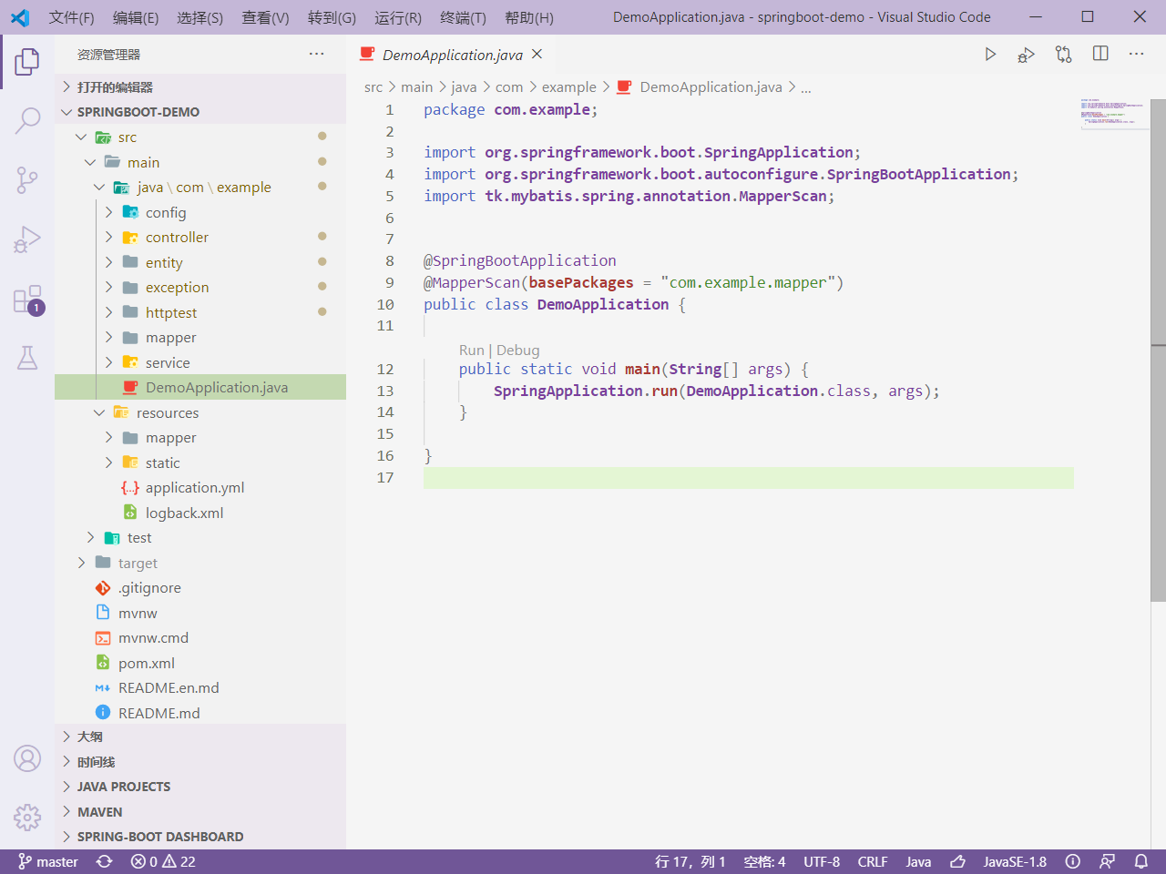Open .gitignore file
Viewport: 1166px width, 874px height.
click(200, 588)
